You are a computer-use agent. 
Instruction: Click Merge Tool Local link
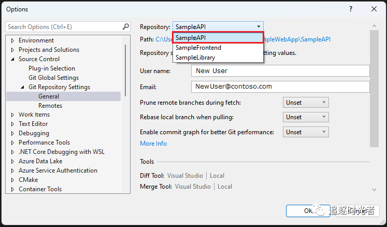(225, 187)
